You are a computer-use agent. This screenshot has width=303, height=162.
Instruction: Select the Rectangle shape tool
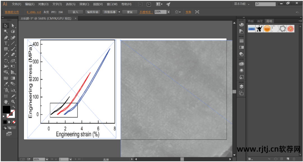click(6, 49)
